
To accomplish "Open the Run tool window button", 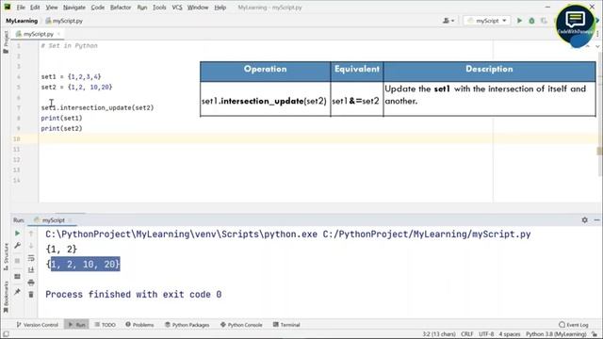I will (76, 325).
